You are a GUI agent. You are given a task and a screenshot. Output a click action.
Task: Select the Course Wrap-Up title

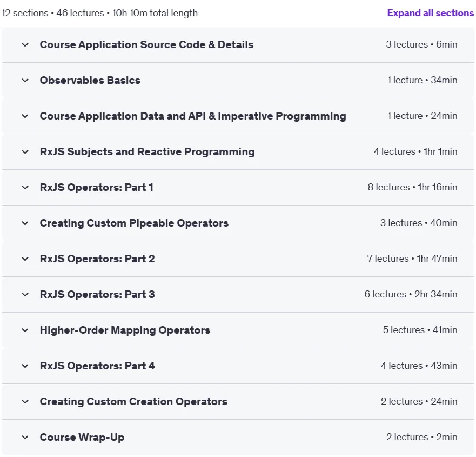82,437
